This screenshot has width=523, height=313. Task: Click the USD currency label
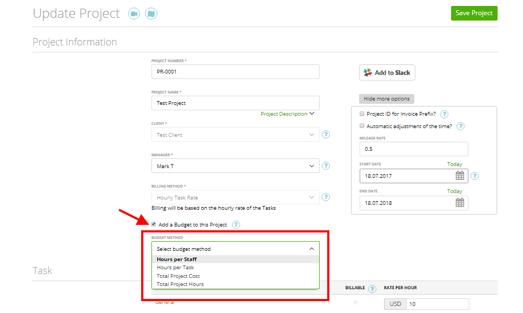pyautogui.click(x=395, y=304)
